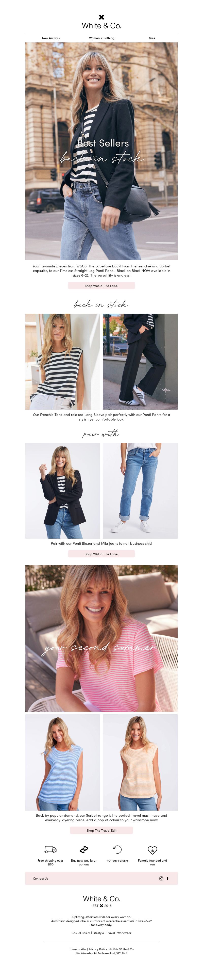Image resolution: width=203 pixels, height=965 pixels.
Task: Go to the Sale menu item
Action: coord(152,38)
